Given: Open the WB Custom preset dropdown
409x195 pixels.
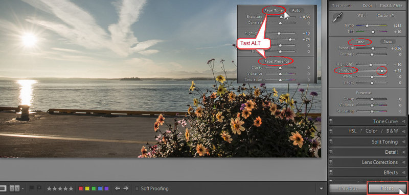Looking at the screenshot, I should (x=386, y=15).
